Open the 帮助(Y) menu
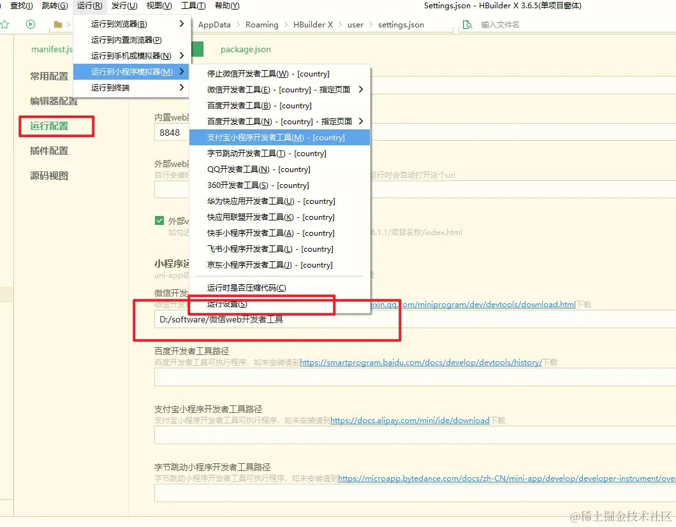 227,6
